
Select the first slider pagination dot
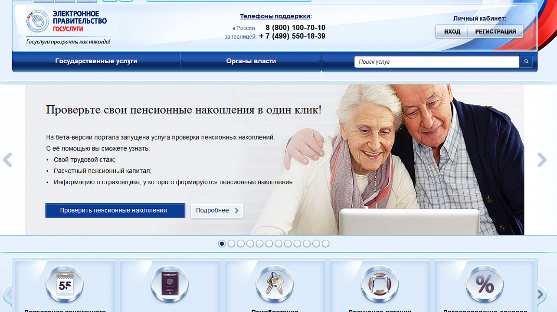tap(222, 244)
